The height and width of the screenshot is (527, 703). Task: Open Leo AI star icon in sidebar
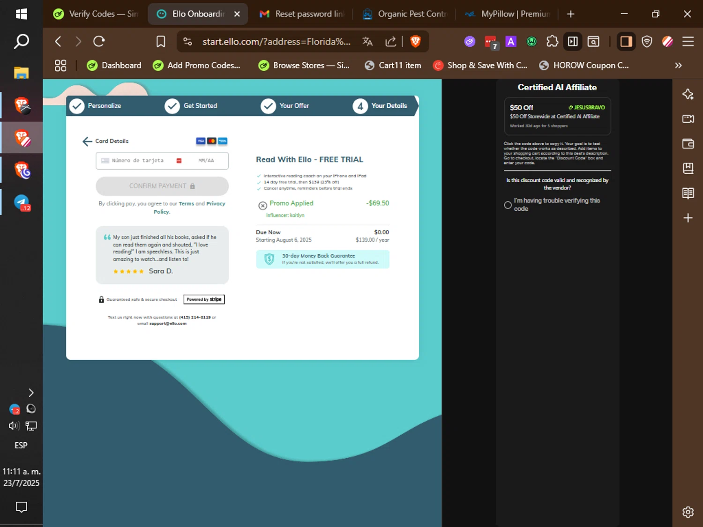click(688, 94)
